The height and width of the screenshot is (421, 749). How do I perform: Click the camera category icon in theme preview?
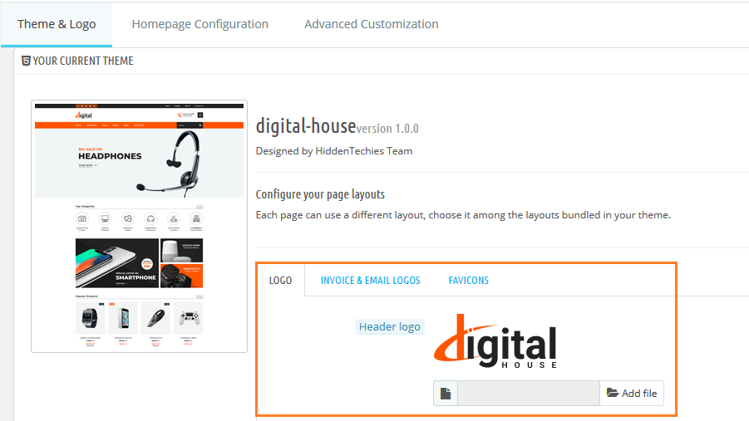click(x=82, y=218)
